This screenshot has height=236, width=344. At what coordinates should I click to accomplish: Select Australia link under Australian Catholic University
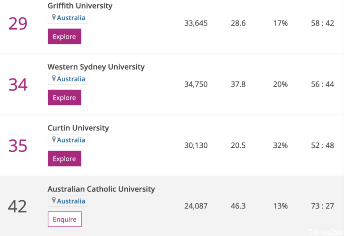(71, 201)
